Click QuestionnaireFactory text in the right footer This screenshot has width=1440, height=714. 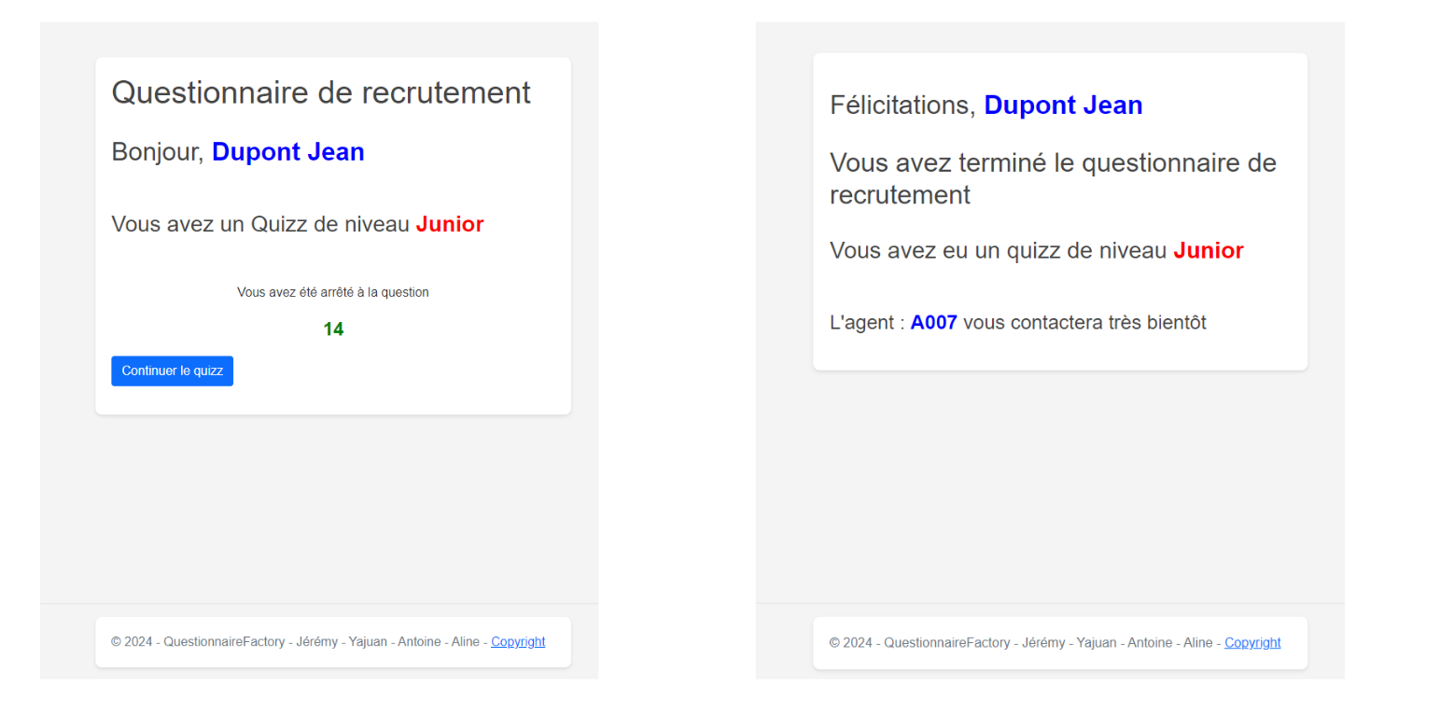[945, 642]
